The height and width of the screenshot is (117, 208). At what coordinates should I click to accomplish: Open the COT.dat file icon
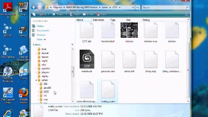click(x=87, y=30)
